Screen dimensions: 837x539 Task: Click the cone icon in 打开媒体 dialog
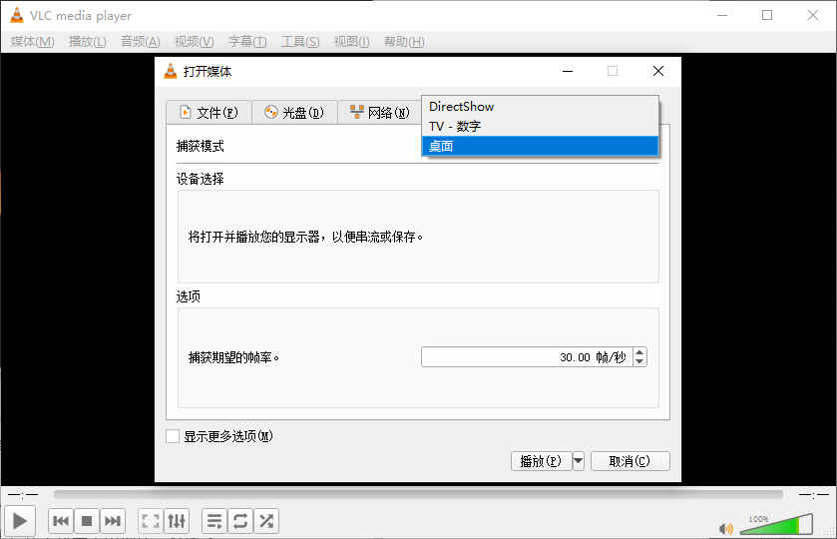(x=171, y=71)
